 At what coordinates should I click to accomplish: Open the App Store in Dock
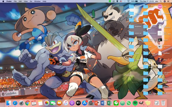coord(84,103)
